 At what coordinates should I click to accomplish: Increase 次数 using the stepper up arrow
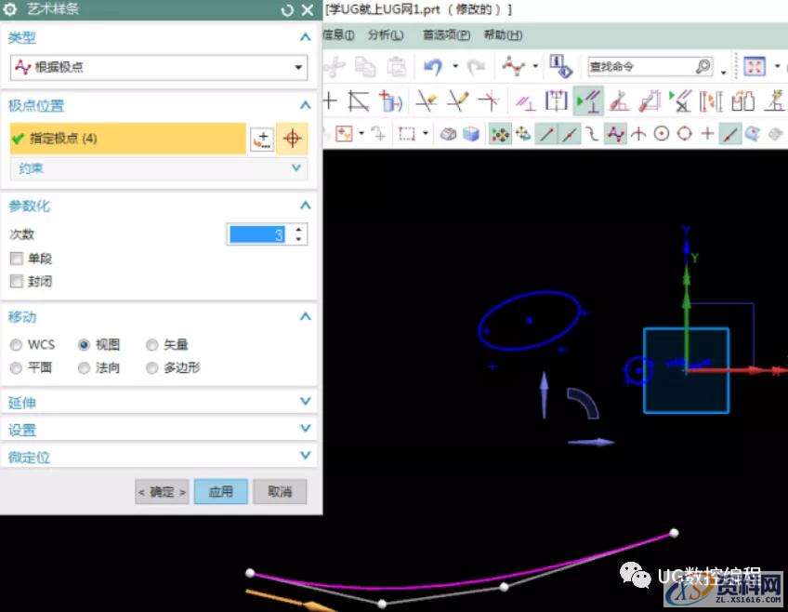(298, 228)
